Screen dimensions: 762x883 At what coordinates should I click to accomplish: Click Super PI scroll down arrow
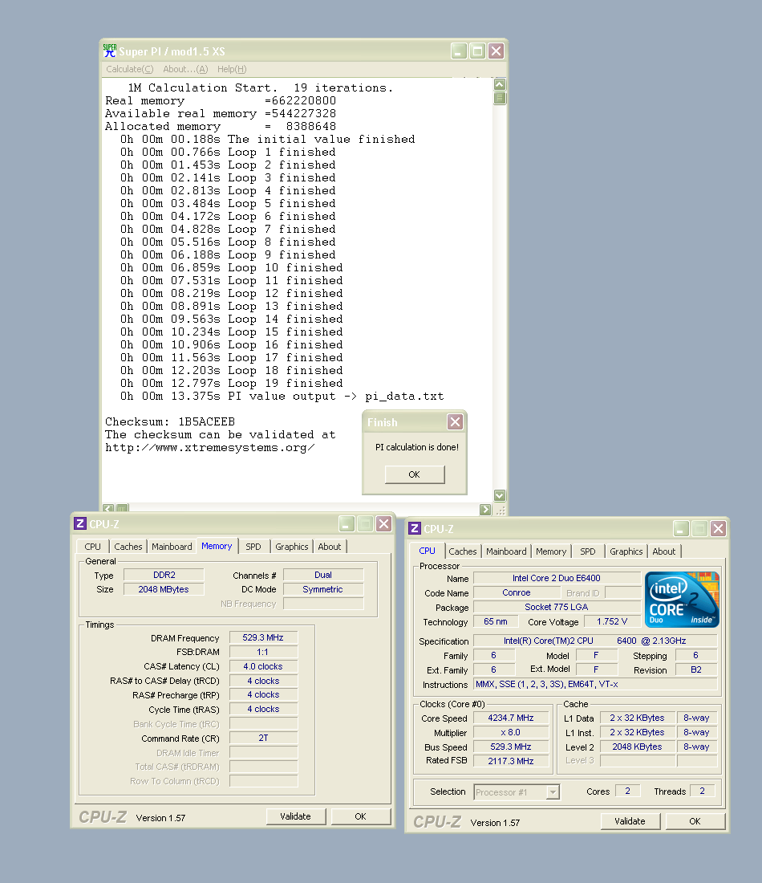499,495
